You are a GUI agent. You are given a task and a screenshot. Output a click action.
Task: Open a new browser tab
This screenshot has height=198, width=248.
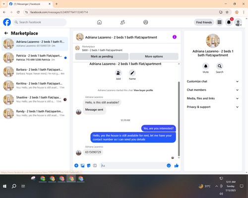pos(57,4)
